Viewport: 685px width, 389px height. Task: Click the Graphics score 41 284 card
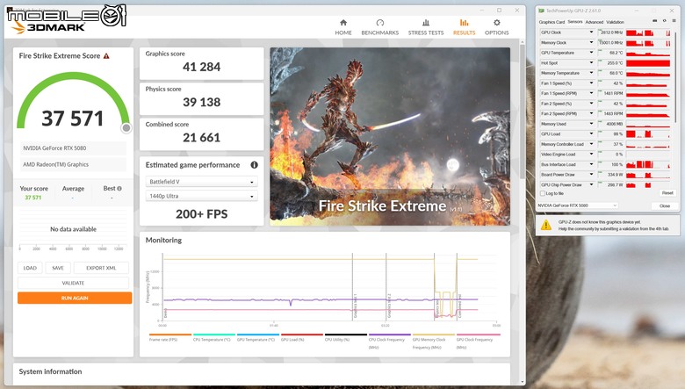tap(201, 63)
